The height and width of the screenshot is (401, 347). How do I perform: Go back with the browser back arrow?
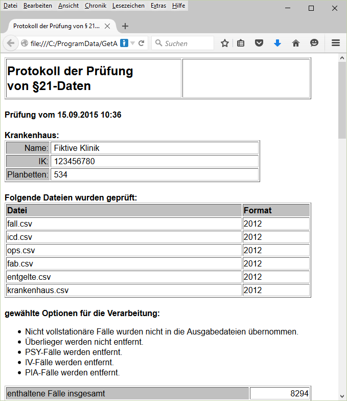[10, 43]
